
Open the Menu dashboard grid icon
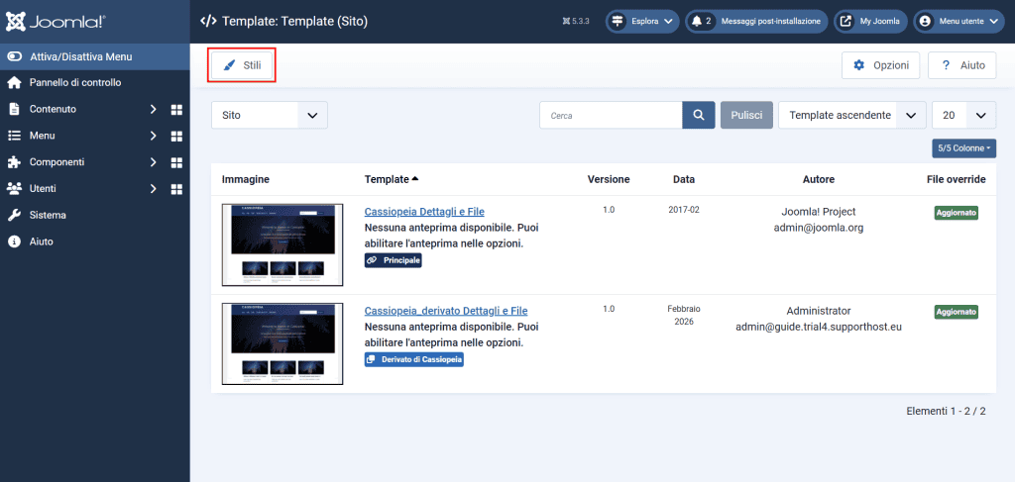(x=176, y=137)
